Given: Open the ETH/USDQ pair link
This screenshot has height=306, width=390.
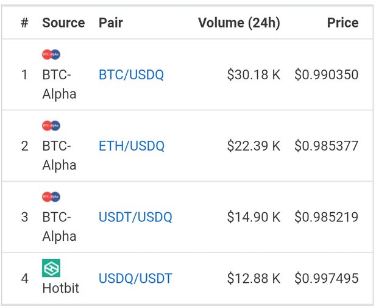Looking at the screenshot, I should [132, 146].
